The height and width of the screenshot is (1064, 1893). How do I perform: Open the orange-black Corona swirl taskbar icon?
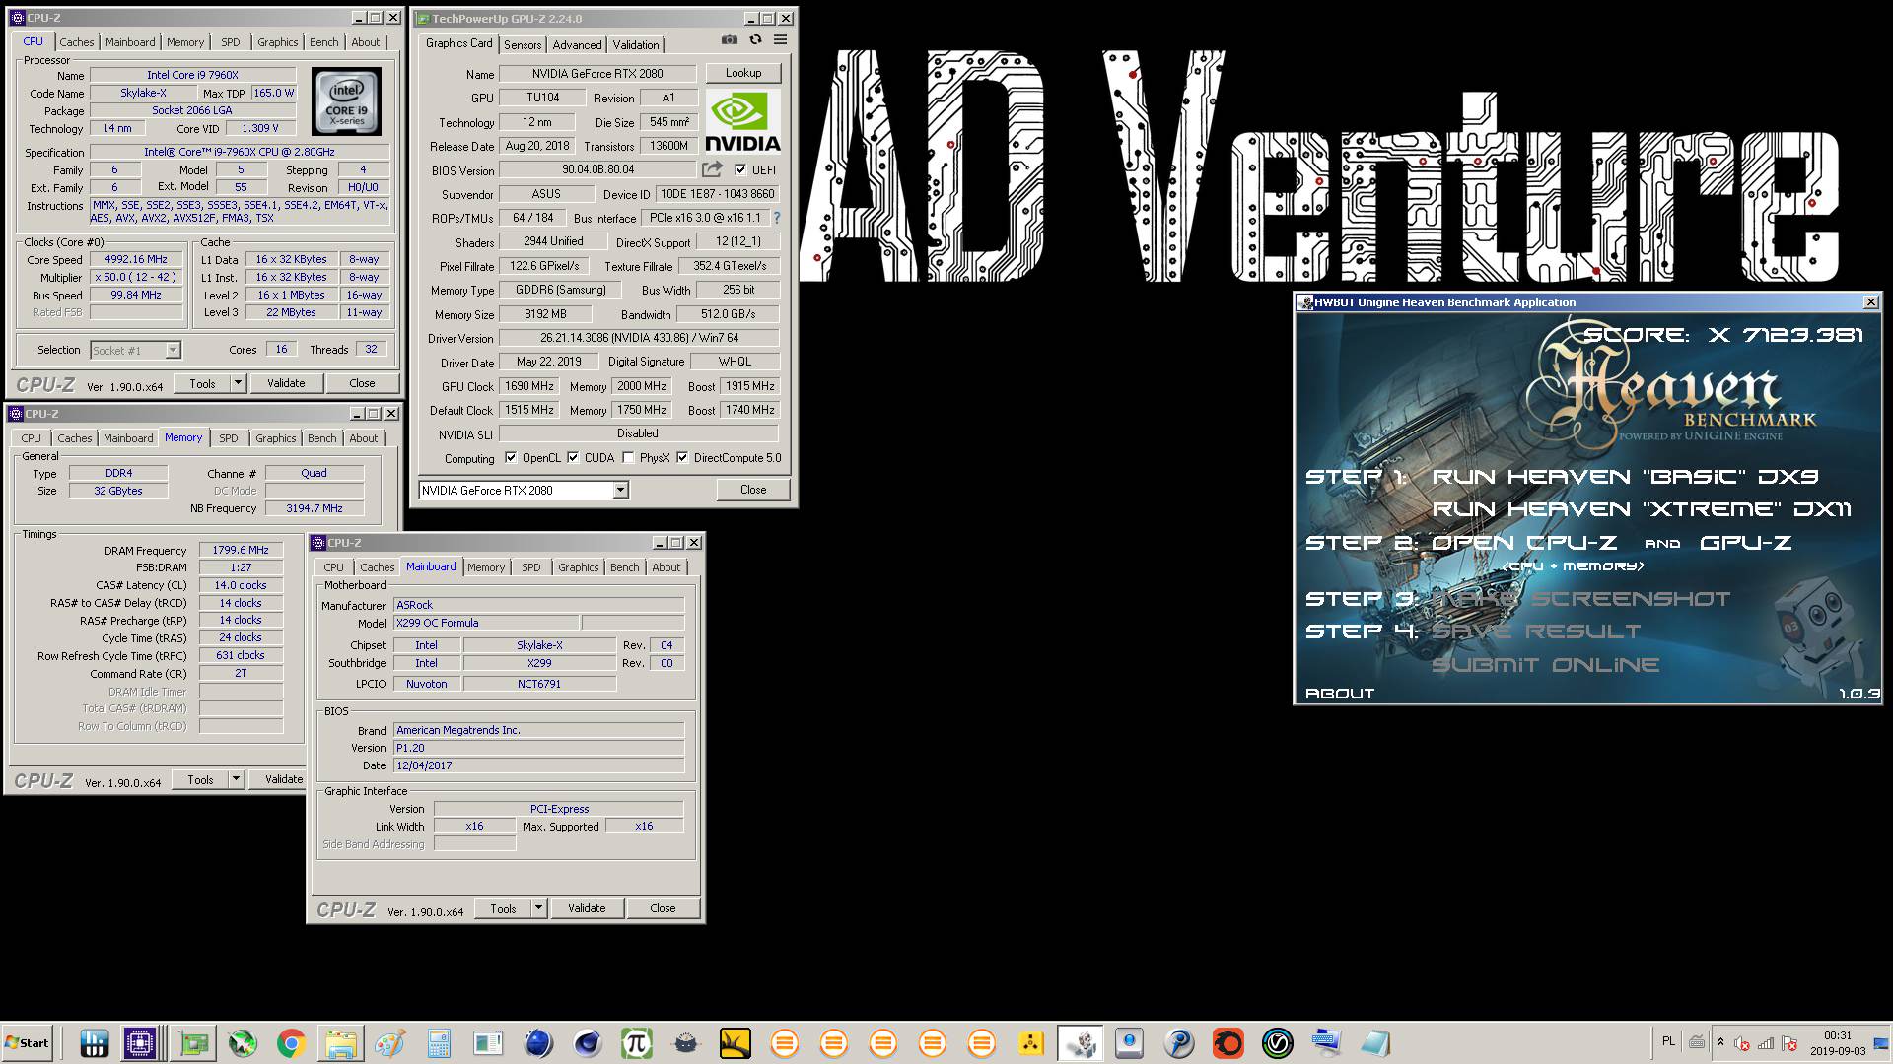click(1228, 1043)
